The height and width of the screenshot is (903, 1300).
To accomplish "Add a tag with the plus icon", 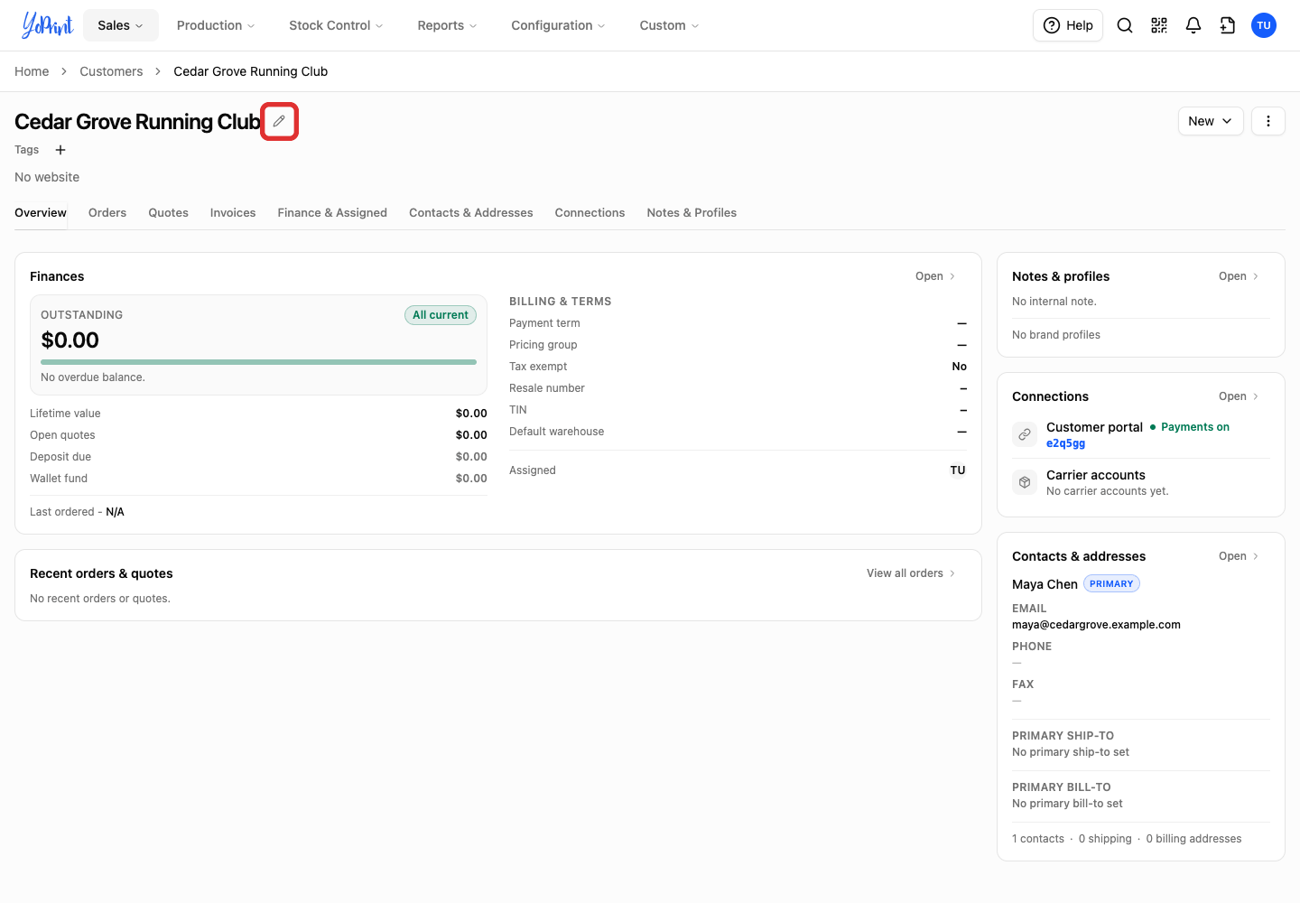I will tap(60, 150).
